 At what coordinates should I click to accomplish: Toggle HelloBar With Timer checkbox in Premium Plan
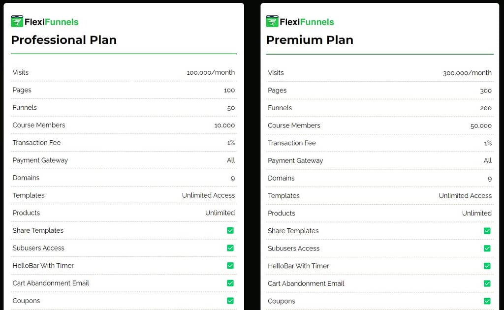coord(487,266)
